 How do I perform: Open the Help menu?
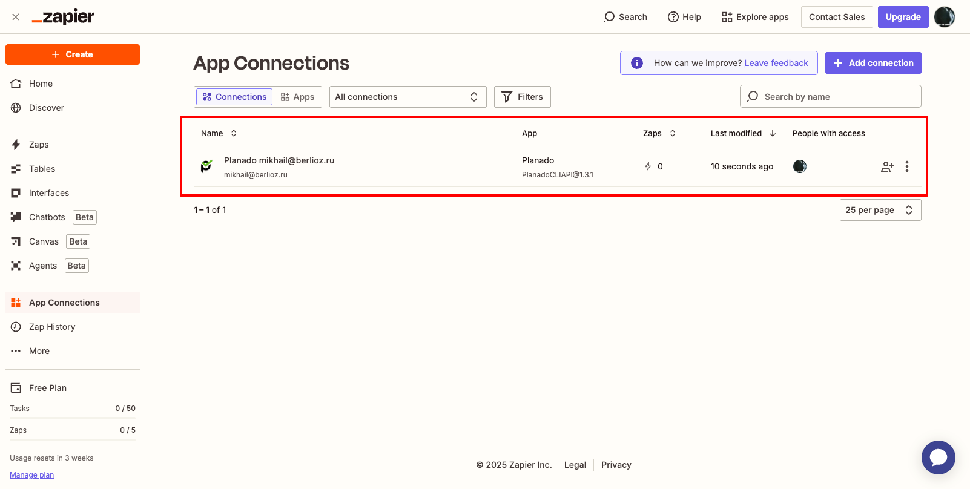coord(684,17)
